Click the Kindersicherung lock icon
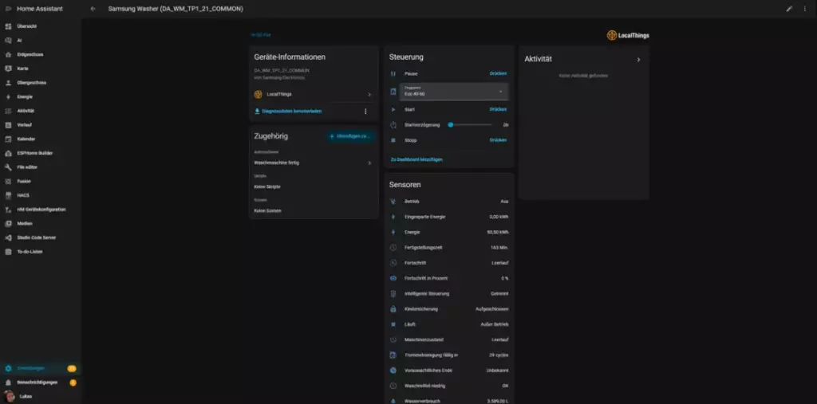This screenshot has width=817, height=404. coord(393,308)
